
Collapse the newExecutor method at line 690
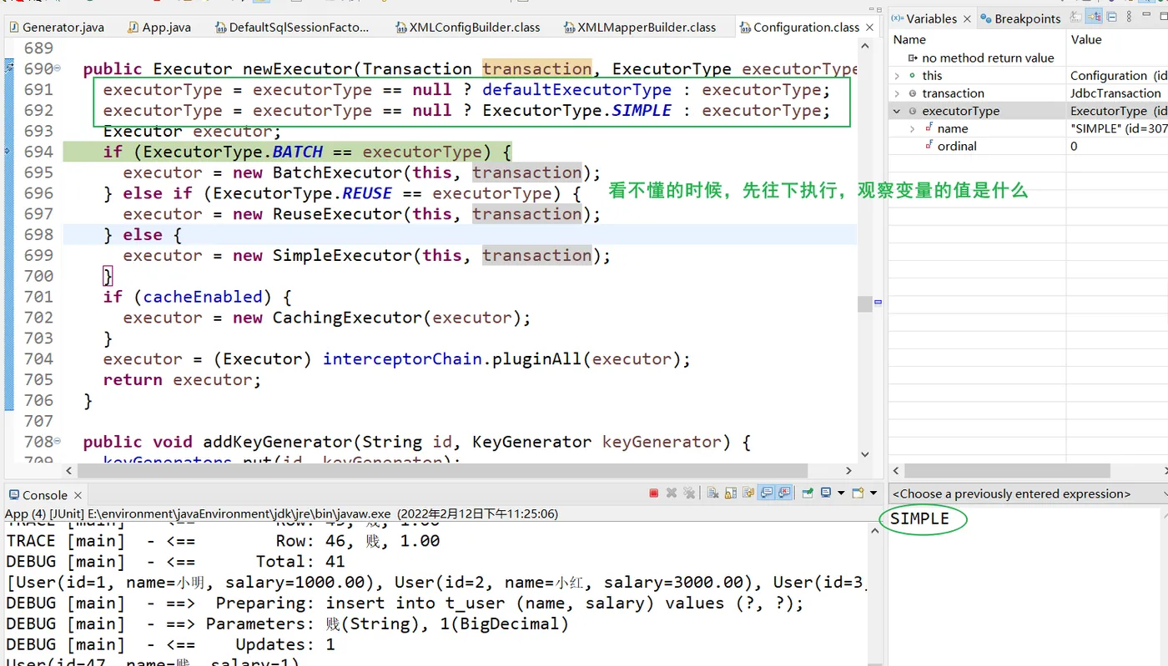coord(58,68)
